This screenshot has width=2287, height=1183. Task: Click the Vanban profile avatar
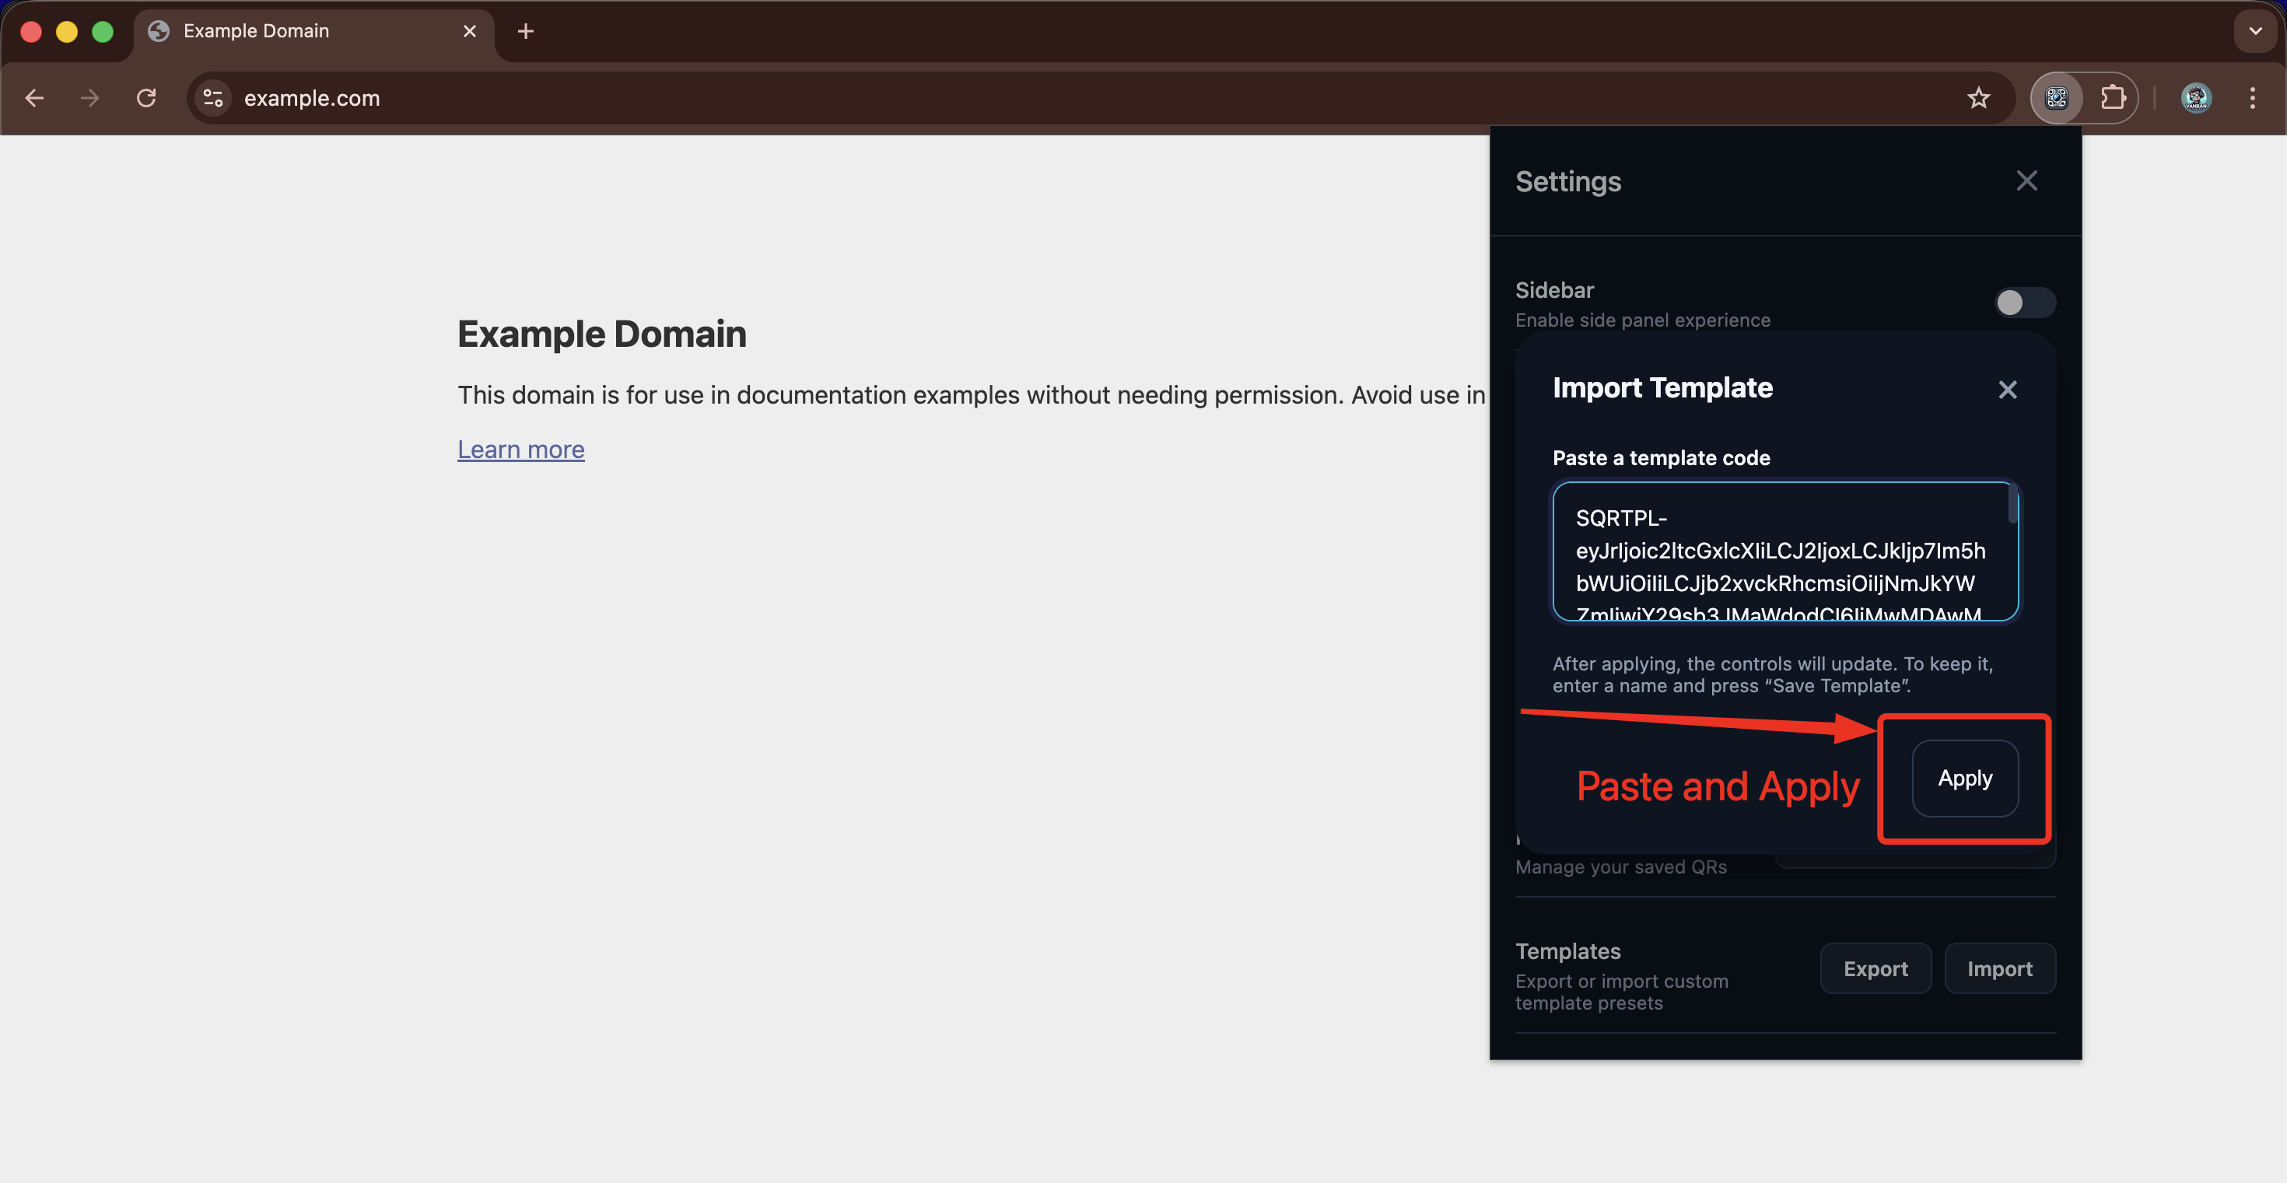point(2195,98)
